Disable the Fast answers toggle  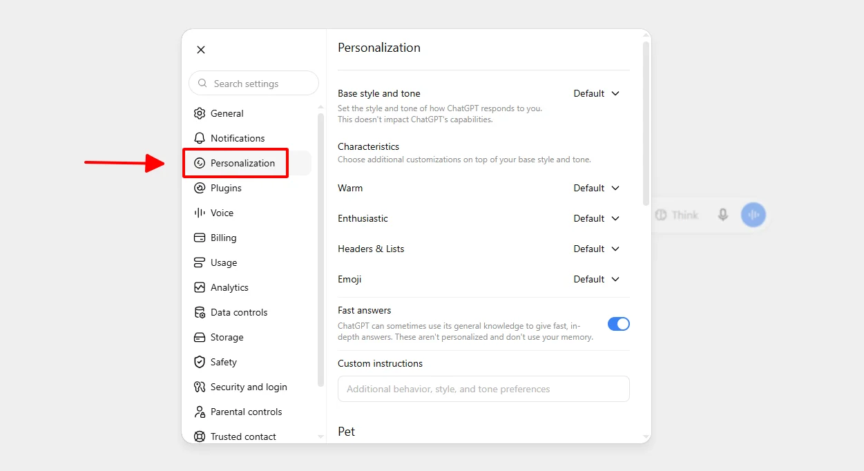619,324
